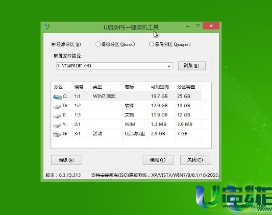
Task: Select the D: drive icon
Action: 57,106
